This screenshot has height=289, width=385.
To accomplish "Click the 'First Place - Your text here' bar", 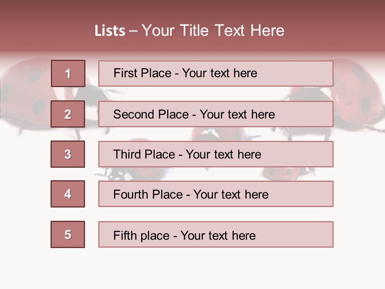I will 216,73.
